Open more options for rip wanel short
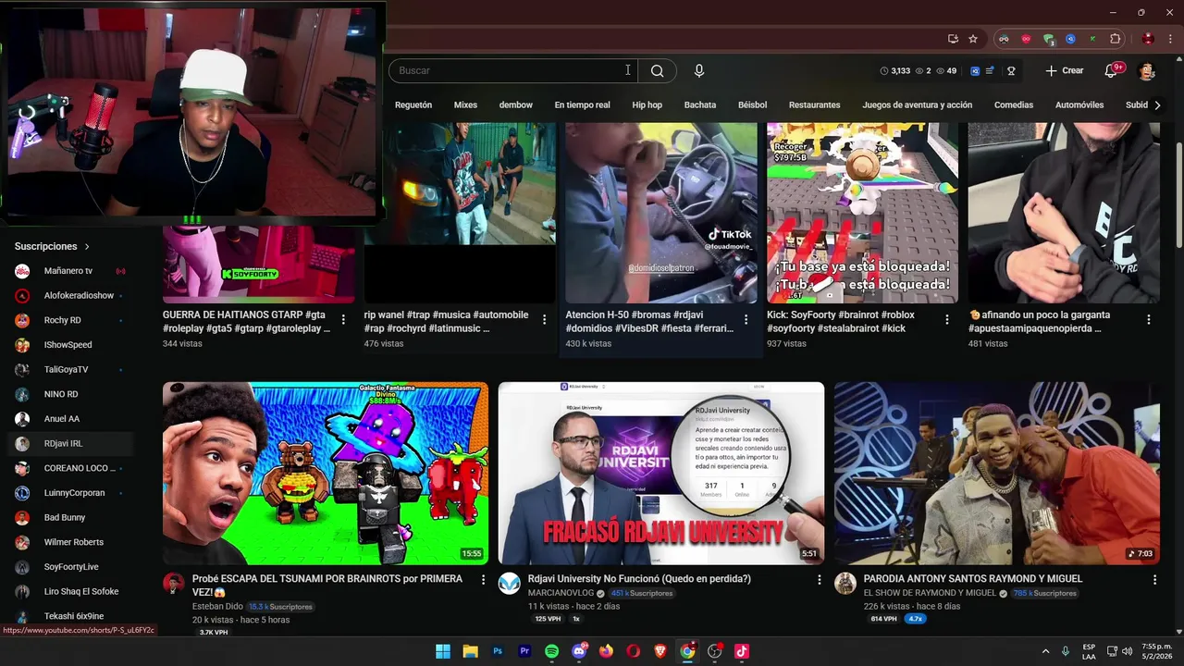This screenshot has width=1184, height=666. [x=544, y=319]
